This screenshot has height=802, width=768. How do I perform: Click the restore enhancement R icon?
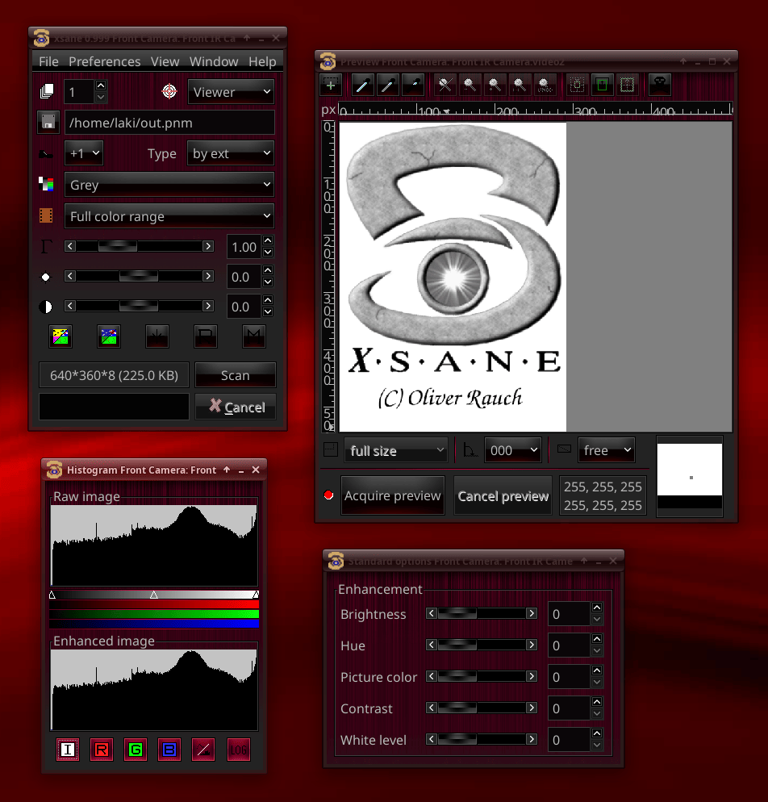[x=206, y=336]
